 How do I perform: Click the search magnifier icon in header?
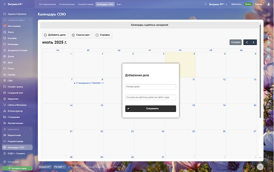click(205, 4)
